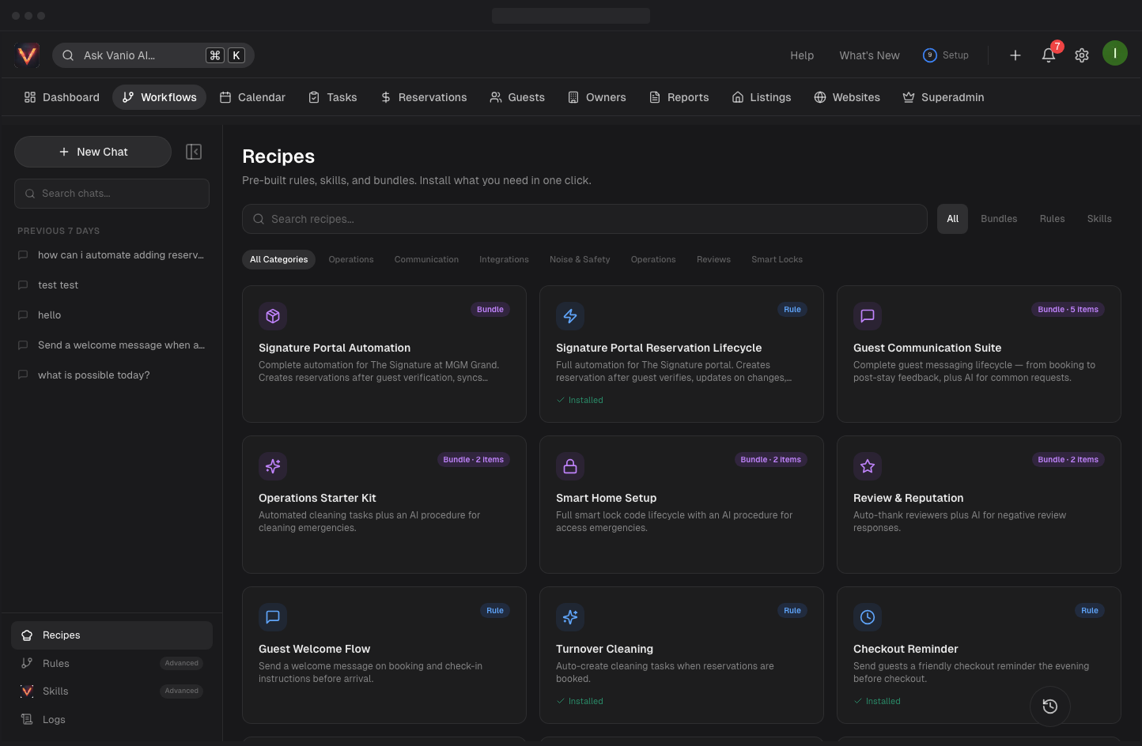This screenshot has height=746, width=1142.
Task: Select the Noise & Safety category
Action: click(x=580, y=260)
